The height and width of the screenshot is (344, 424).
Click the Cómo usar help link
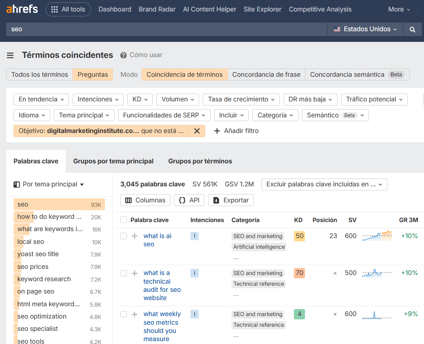[x=146, y=55]
